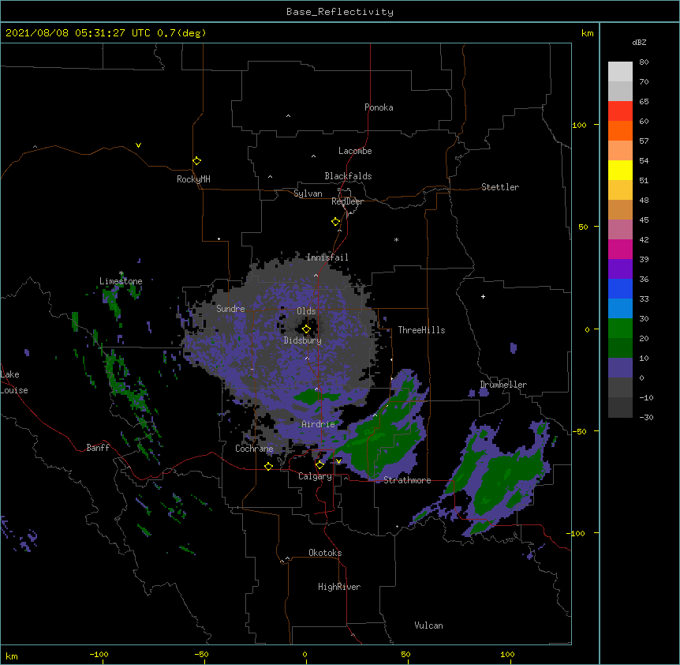Click the white asterisk above the Limestone label
This screenshot has height=665, width=680.
[121, 273]
